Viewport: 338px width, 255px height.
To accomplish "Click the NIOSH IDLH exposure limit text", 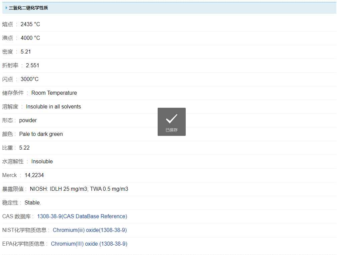I will pos(79,189).
